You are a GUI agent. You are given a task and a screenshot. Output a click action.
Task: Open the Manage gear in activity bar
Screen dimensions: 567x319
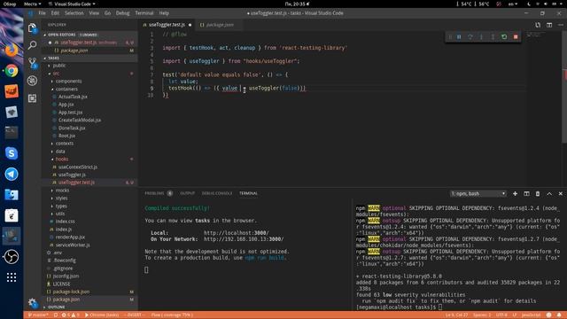32,302
